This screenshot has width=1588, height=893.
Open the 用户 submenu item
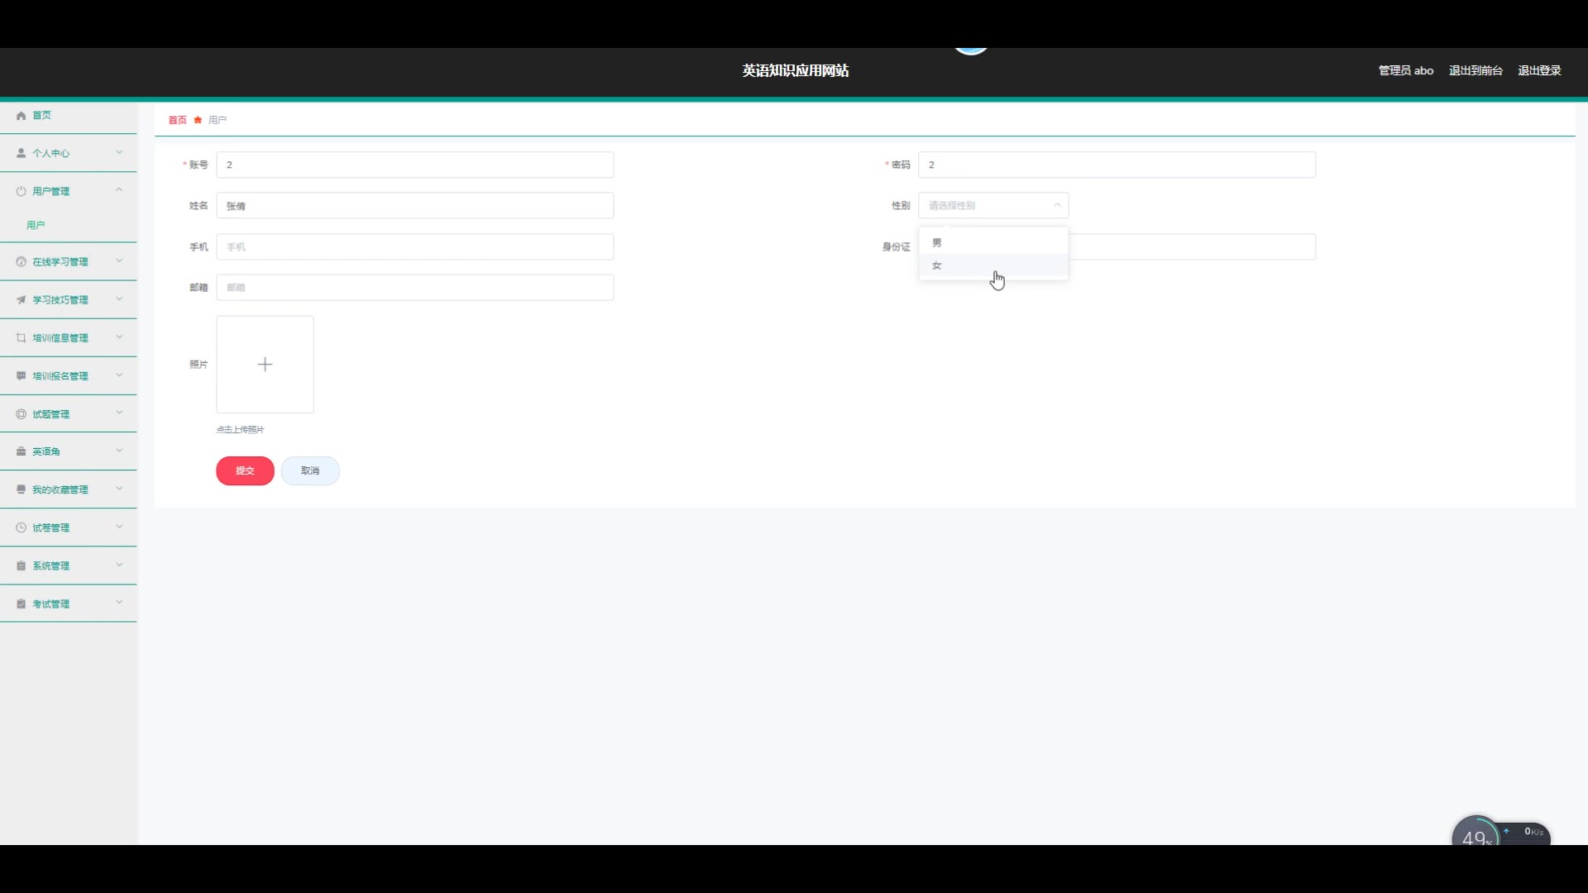[36, 225]
